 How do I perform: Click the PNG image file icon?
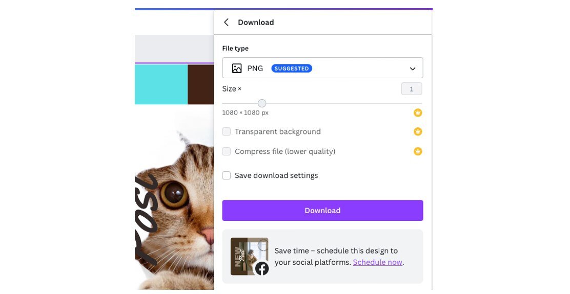point(236,69)
